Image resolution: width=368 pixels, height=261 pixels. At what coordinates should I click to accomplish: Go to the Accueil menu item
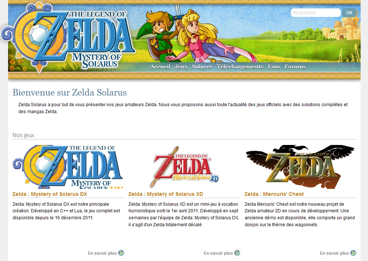click(x=160, y=67)
